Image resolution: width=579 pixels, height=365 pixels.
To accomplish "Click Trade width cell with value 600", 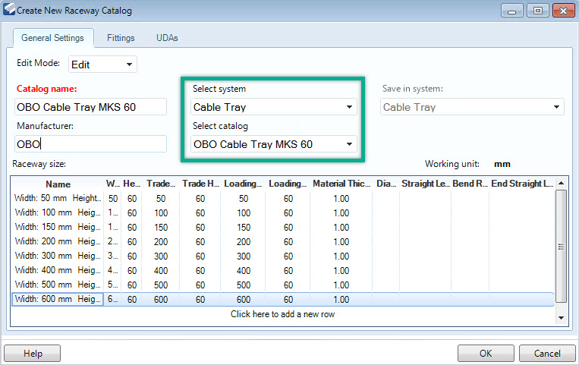I will click(161, 299).
